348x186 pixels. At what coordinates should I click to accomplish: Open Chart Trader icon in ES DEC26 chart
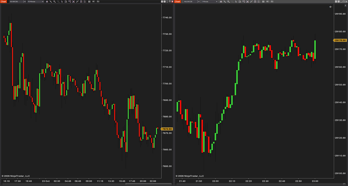click(70, 2)
